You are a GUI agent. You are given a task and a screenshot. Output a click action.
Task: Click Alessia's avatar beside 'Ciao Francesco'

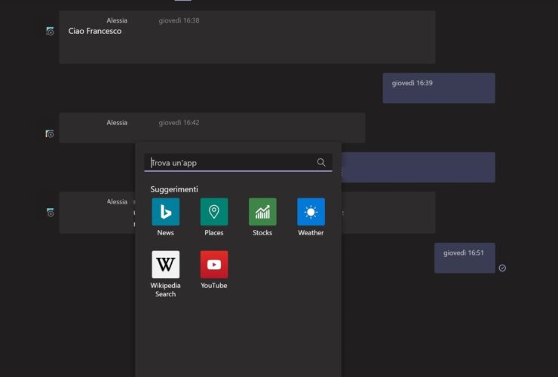[50, 32]
